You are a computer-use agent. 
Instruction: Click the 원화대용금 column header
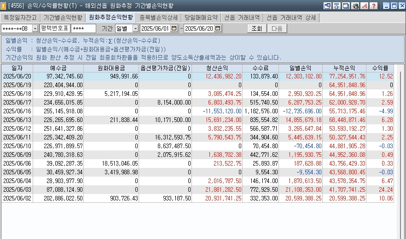[111, 68]
